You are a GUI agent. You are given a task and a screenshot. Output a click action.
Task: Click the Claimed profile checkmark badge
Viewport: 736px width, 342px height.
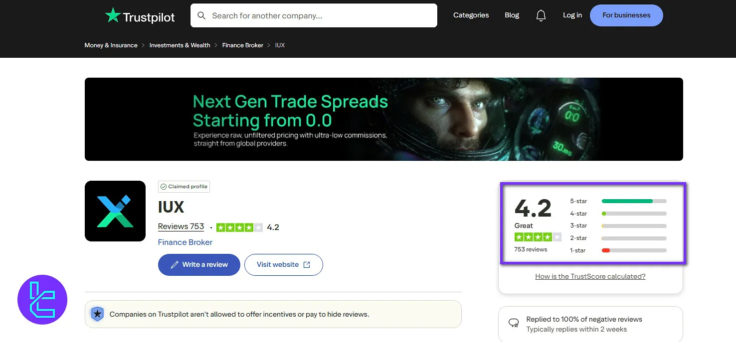click(x=164, y=186)
